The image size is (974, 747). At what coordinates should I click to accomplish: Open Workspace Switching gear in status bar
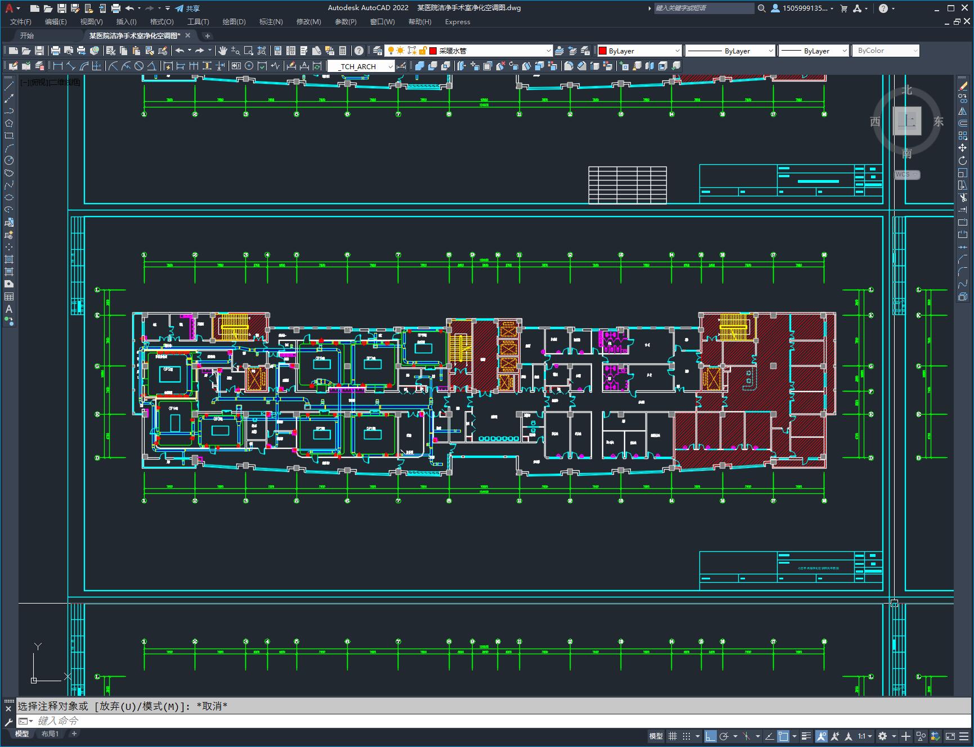click(x=882, y=736)
